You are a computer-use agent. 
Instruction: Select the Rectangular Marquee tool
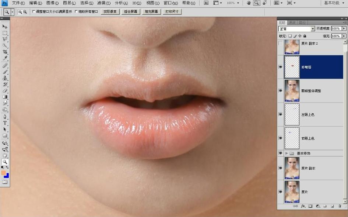click(5, 33)
